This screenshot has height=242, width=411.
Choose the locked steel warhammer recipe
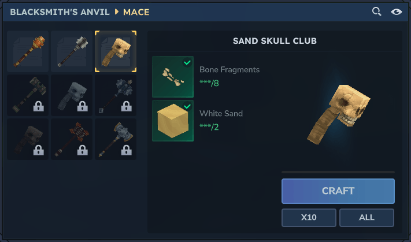click(116, 139)
